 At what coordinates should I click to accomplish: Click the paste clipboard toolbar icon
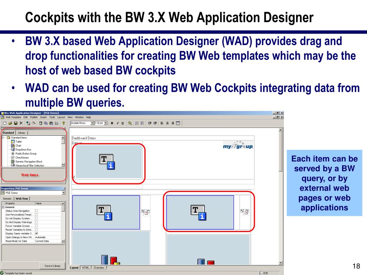[51, 123]
